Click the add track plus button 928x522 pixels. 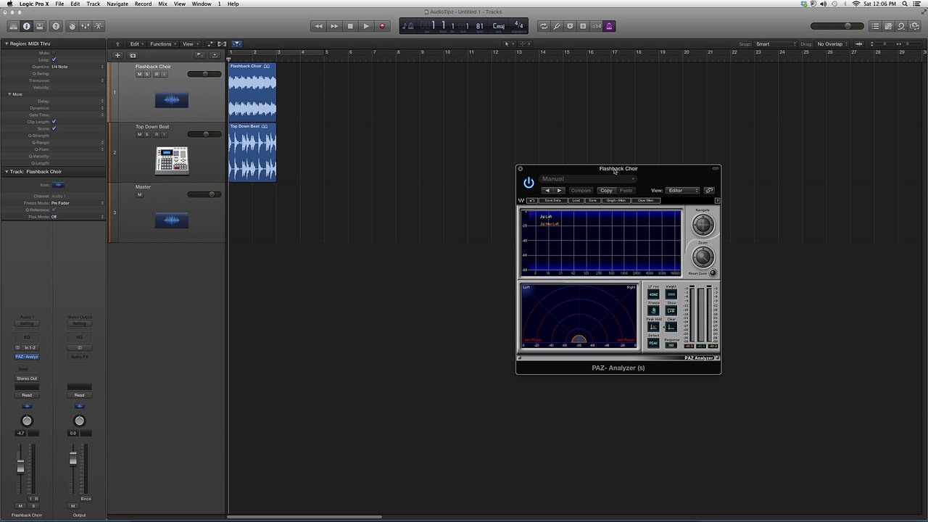117,55
